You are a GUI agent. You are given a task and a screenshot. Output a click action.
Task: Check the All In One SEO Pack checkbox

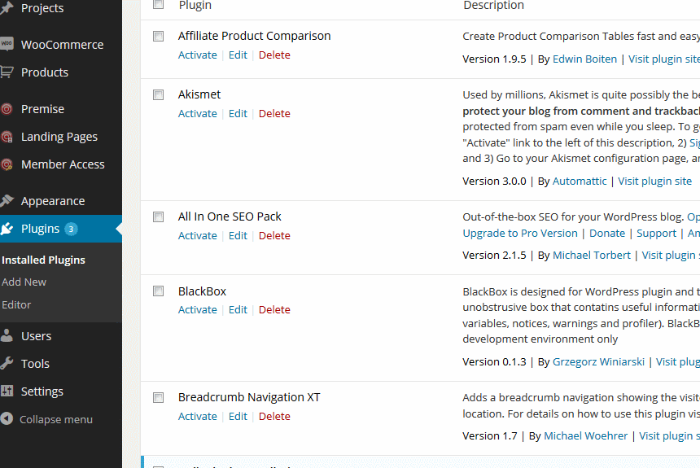pyautogui.click(x=158, y=217)
